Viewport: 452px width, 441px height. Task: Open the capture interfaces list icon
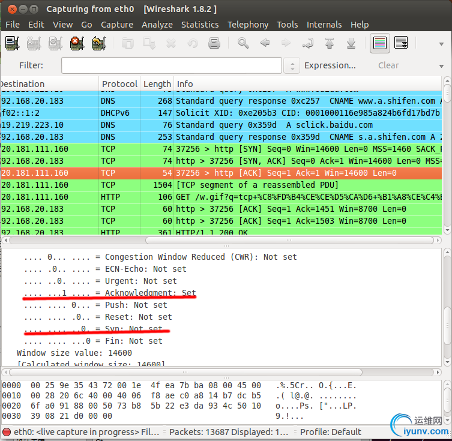click(12, 43)
